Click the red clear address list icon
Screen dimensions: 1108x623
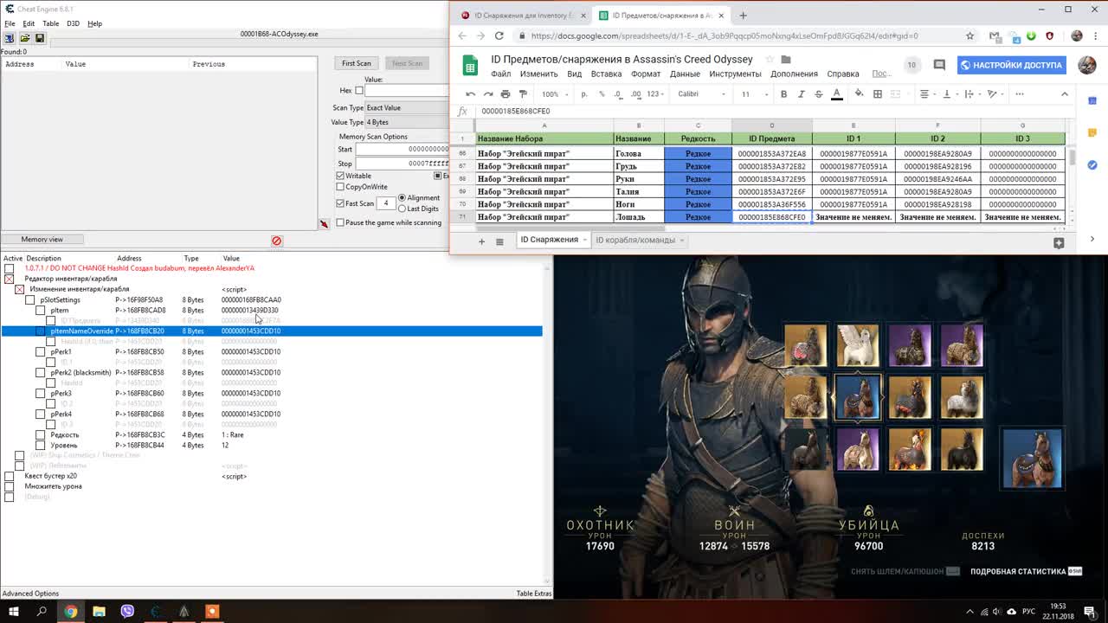tap(277, 241)
